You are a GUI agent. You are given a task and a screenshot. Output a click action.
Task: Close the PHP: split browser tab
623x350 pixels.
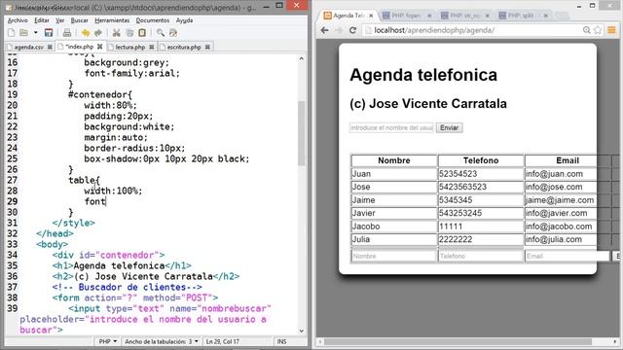click(545, 16)
